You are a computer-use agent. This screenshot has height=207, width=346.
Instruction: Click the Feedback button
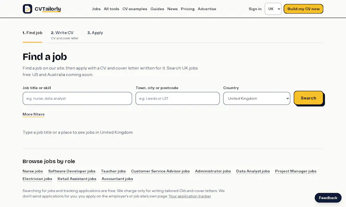[328, 198]
